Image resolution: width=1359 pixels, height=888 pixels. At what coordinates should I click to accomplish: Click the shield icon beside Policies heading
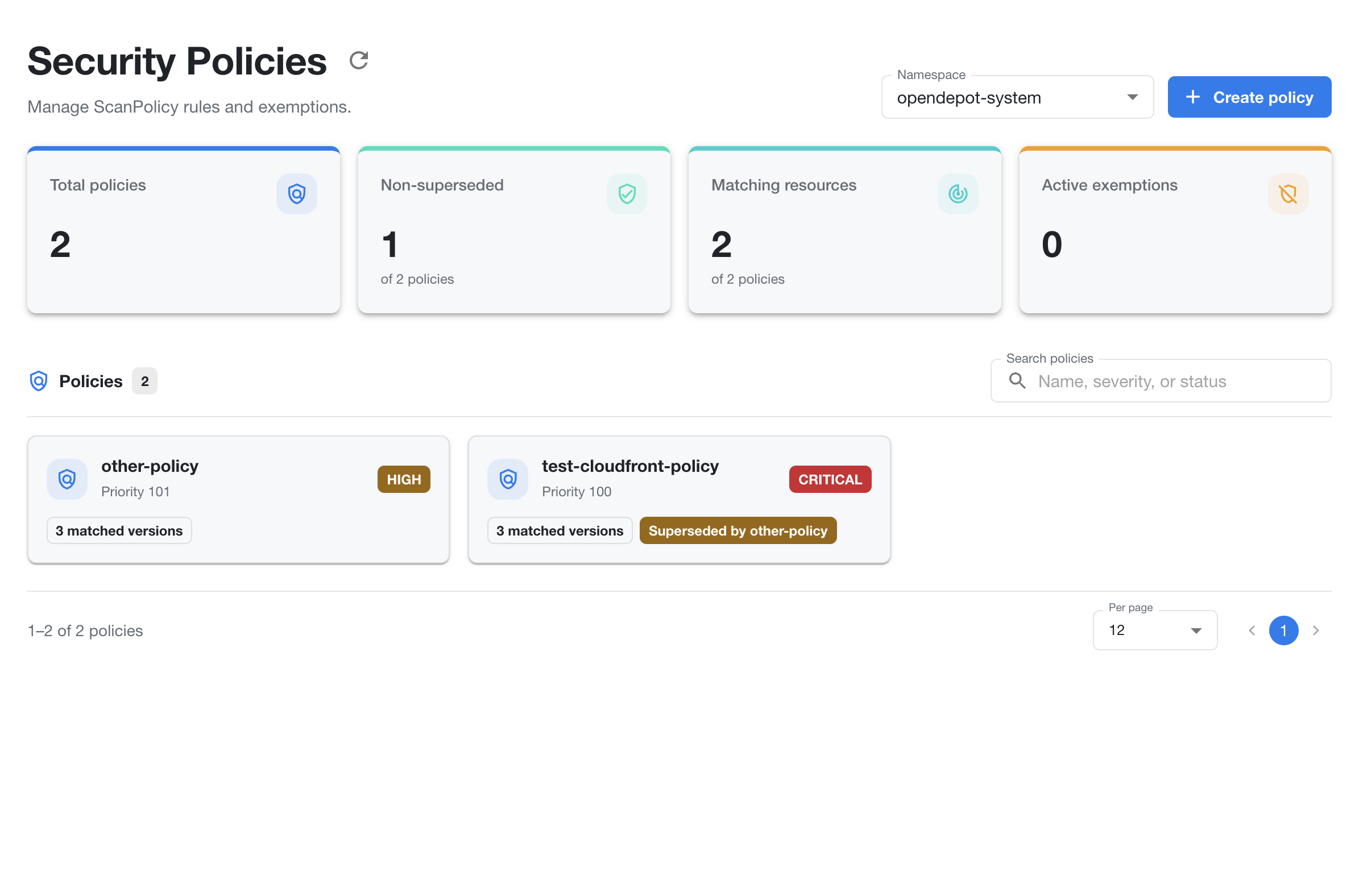(x=39, y=381)
